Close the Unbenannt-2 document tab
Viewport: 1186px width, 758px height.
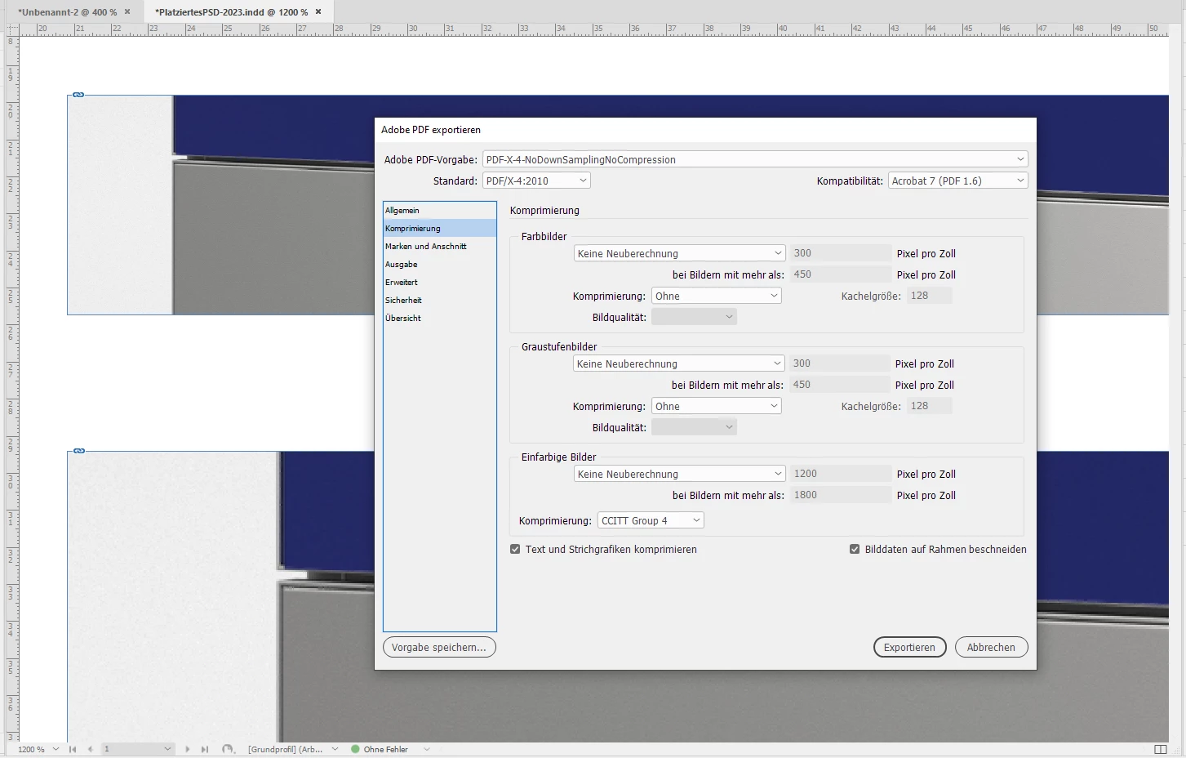click(127, 12)
